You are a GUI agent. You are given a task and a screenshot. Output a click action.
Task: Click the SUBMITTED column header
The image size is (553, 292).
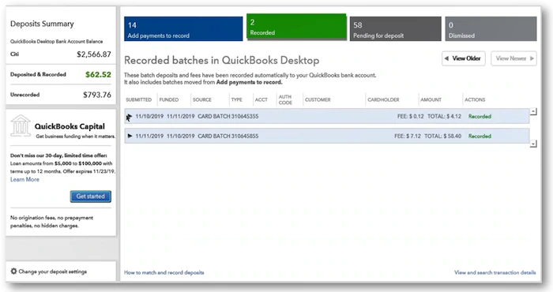coord(138,99)
